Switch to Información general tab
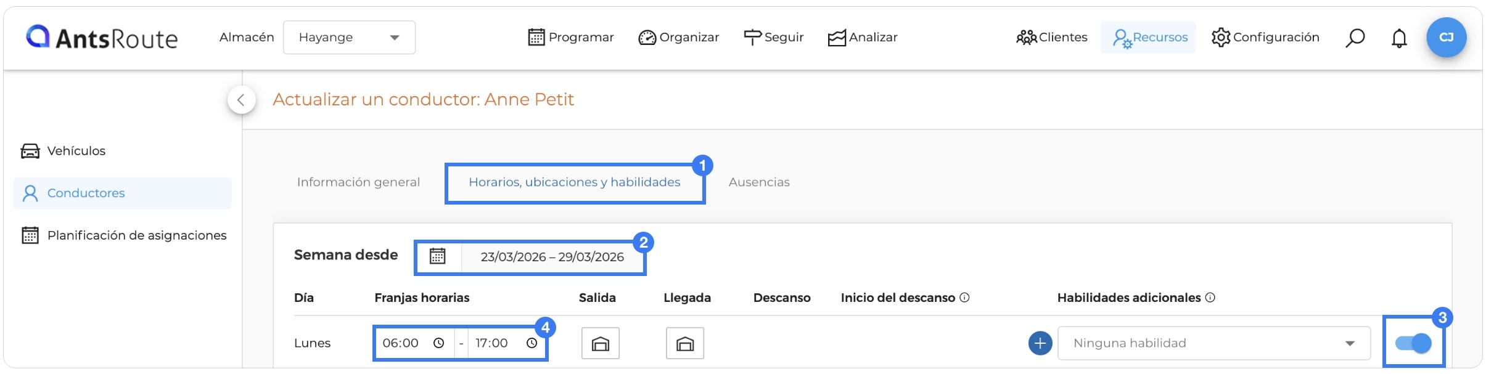The image size is (1486, 374). point(358,182)
